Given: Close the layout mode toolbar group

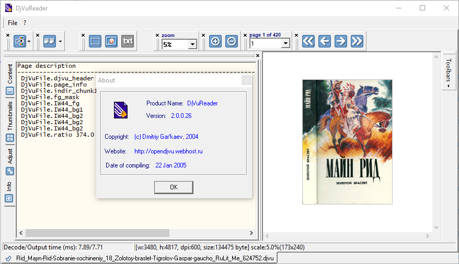Looking at the screenshot, I should click(x=8, y=35).
